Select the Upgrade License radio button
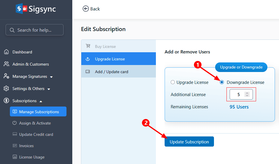 (x=172, y=82)
